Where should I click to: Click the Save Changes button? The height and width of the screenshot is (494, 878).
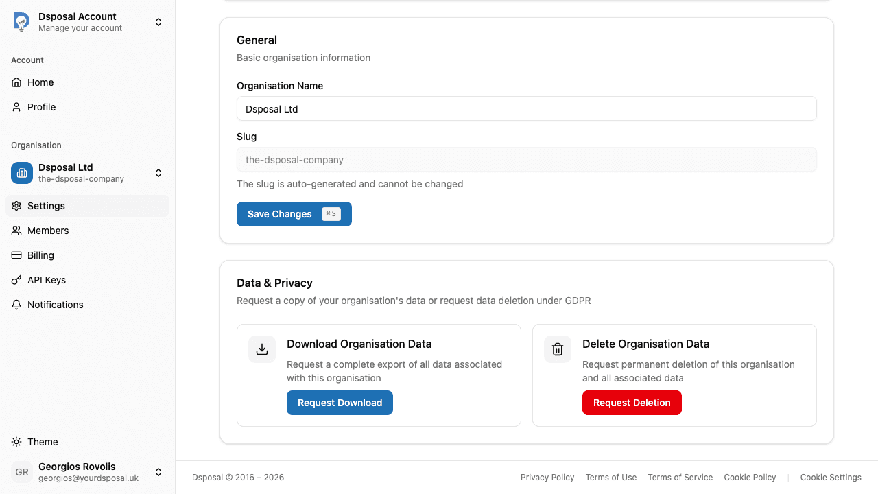[x=294, y=214]
